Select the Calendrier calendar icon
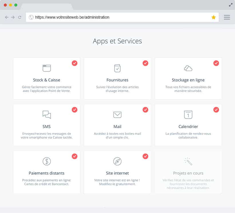The height and width of the screenshot is (213, 235). point(188,115)
